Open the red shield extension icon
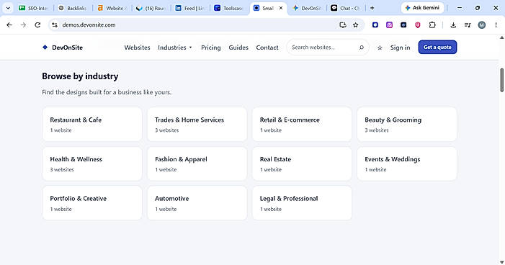Image resolution: width=505 pixels, height=265 pixels. (418, 24)
